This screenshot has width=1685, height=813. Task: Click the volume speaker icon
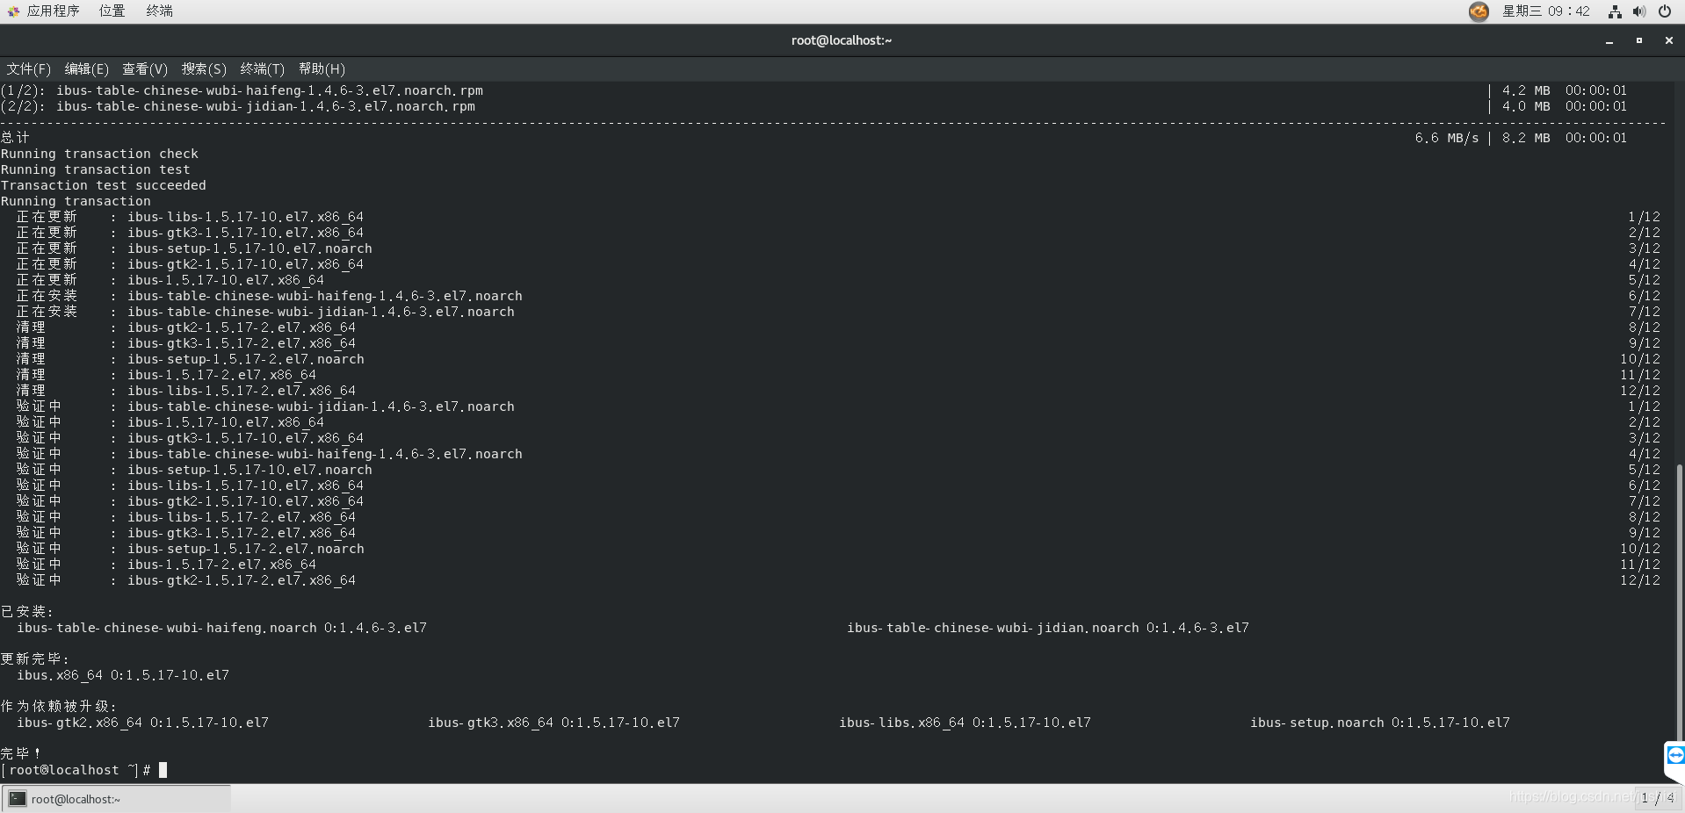[x=1639, y=11]
